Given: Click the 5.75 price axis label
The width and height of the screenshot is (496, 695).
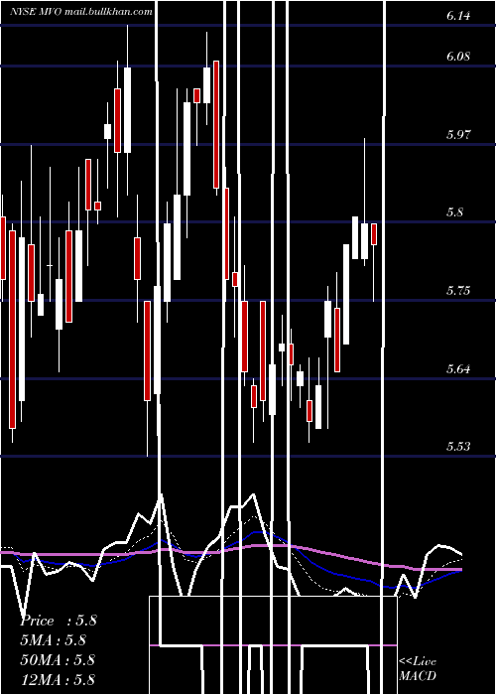Looking at the screenshot, I should point(458,291).
